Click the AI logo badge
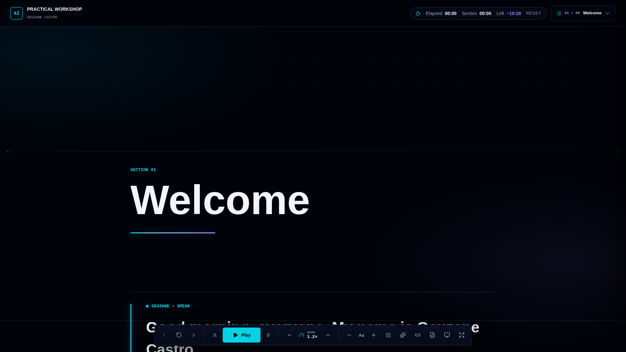 coord(17,13)
